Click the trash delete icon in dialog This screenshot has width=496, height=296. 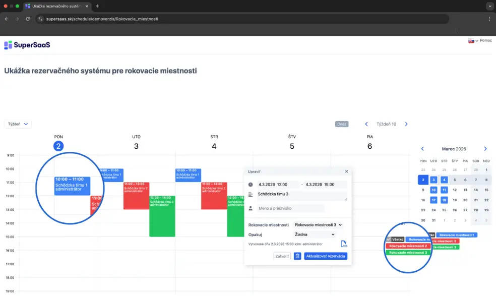297,256
